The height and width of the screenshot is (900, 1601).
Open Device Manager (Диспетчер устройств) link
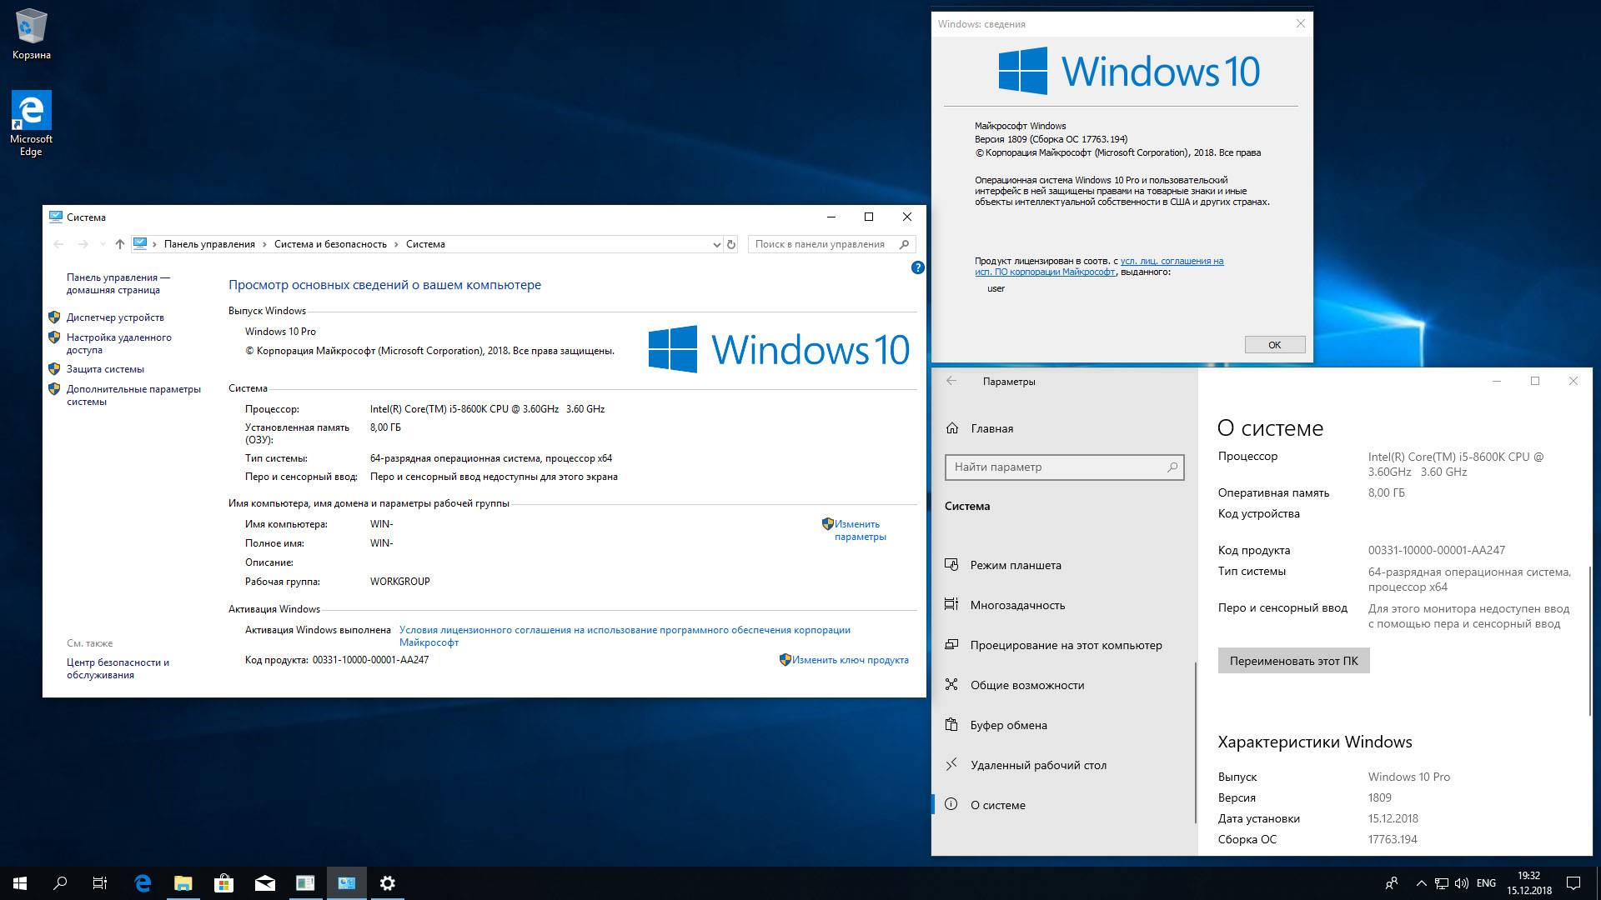[x=115, y=317]
